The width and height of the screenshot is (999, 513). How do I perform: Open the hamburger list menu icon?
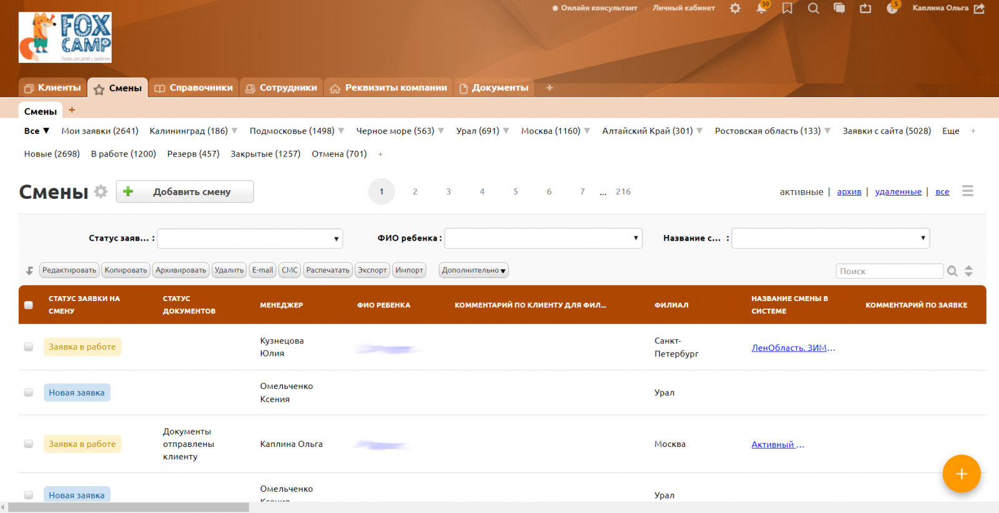pos(967,191)
